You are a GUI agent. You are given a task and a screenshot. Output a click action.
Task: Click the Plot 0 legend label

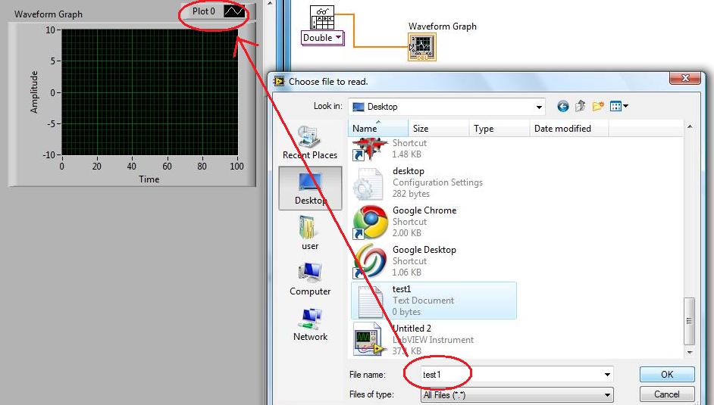204,11
